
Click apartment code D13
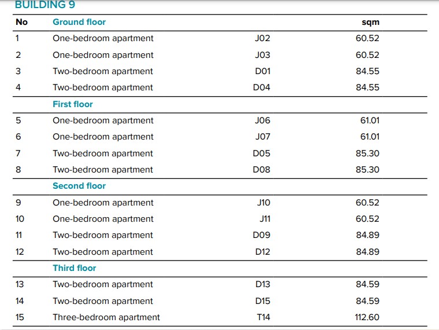(262, 284)
